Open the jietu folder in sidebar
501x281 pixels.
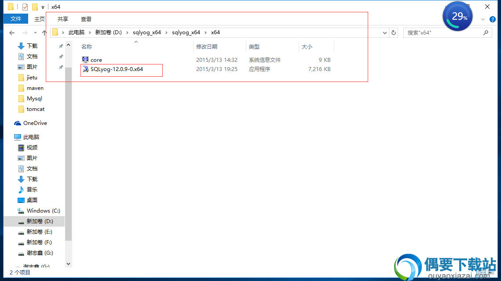[x=32, y=78]
